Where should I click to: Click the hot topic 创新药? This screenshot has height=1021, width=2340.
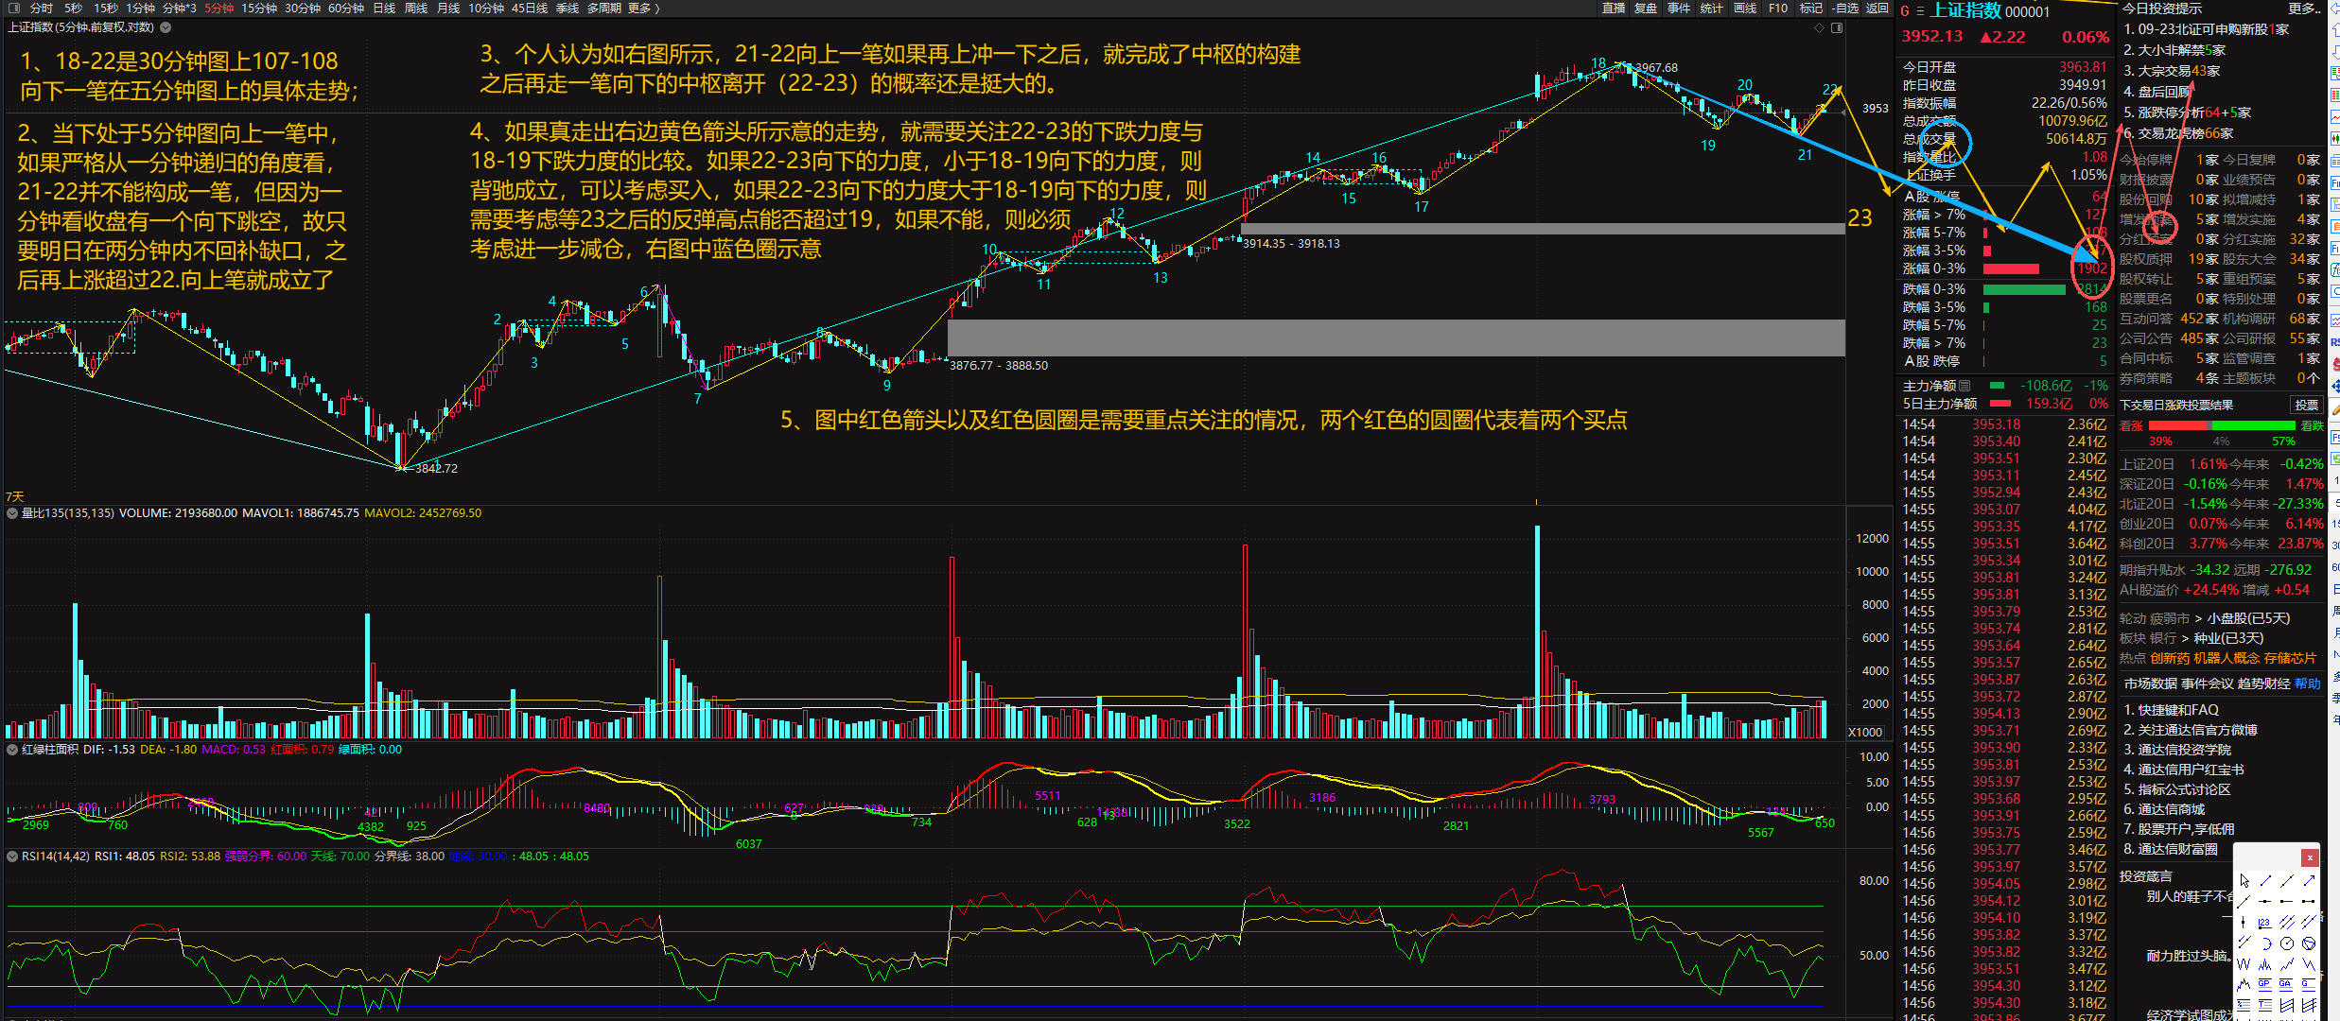(2170, 658)
